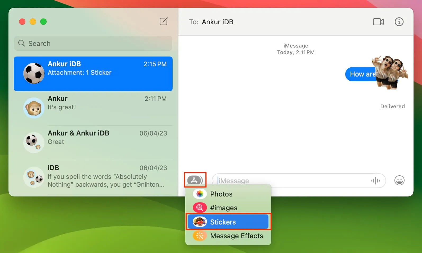Image resolution: width=422 pixels, height=253 pixels.
Task: Click recipient name 'Ankur iDB' in To field
Action: click(x=218, y=22)
